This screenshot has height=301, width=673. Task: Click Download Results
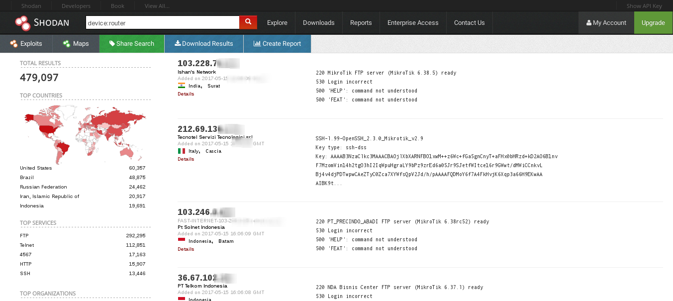point(204,43)
